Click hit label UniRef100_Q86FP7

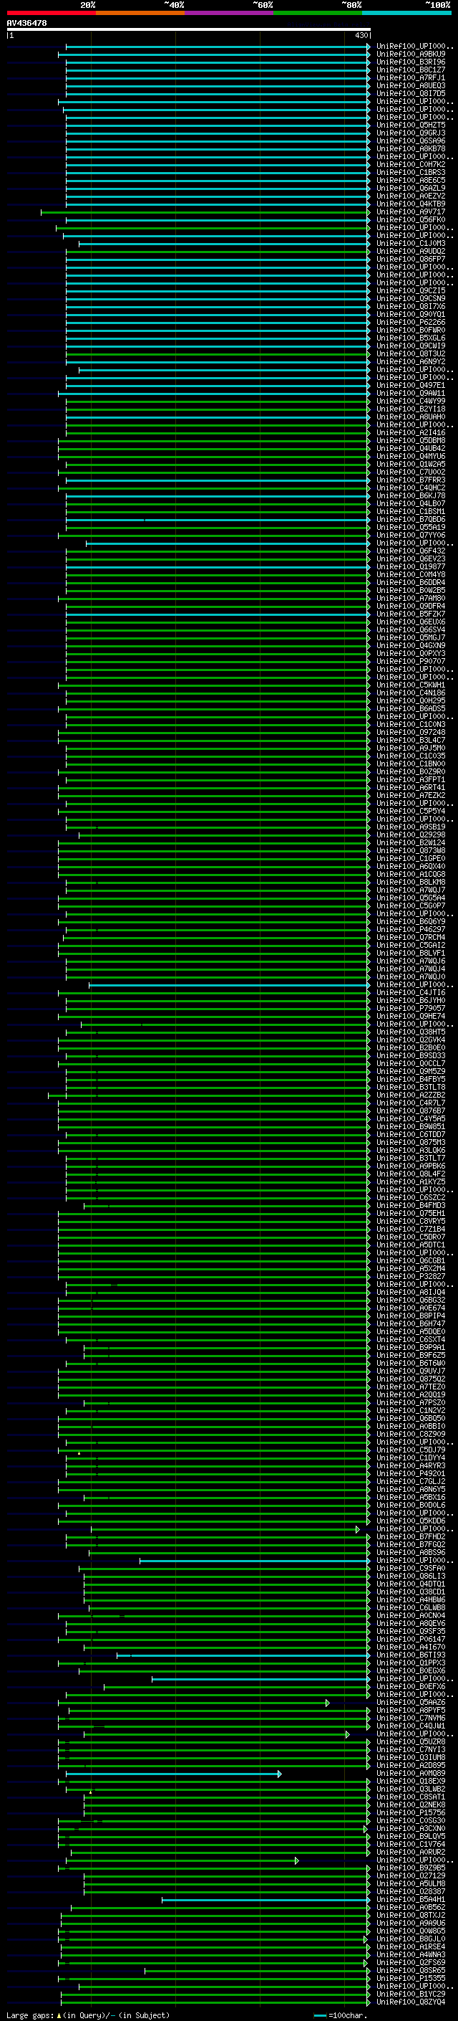click(411, 260)
